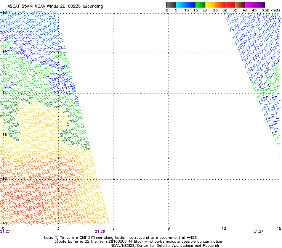Click the '-44' latitude axis label

[x=3, y=93]
